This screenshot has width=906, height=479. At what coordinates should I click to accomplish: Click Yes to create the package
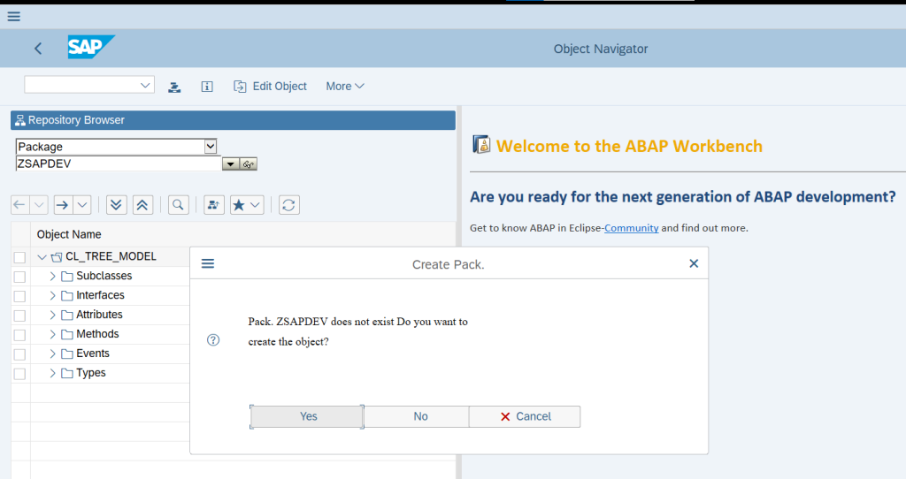307,416
